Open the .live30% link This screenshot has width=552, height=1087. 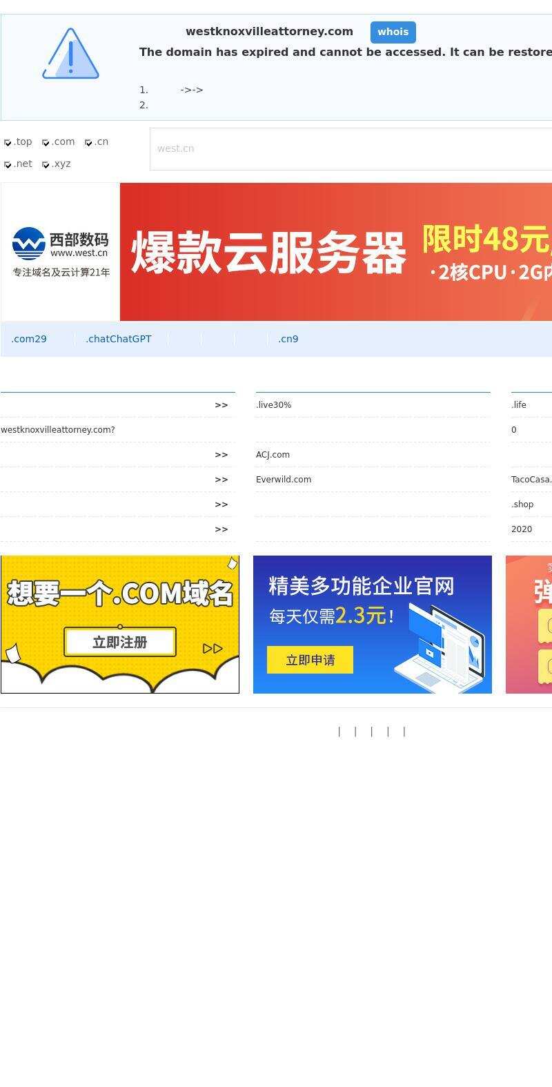click(274, 405)
